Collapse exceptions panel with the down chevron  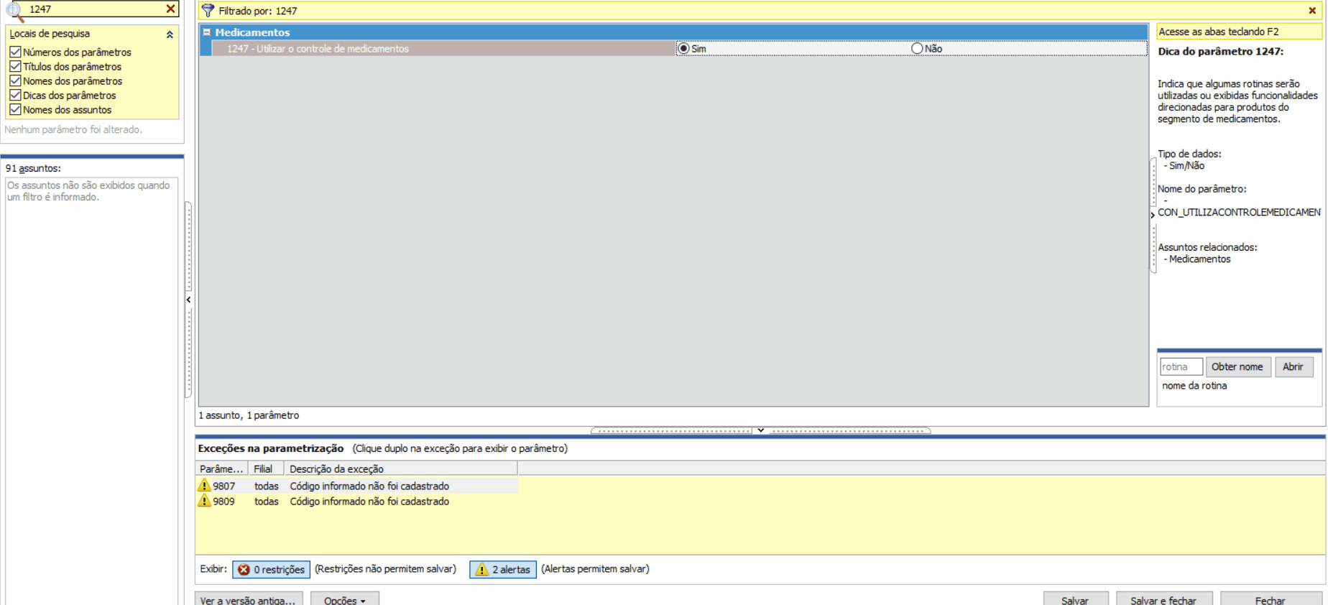click(x=760, y=430)
